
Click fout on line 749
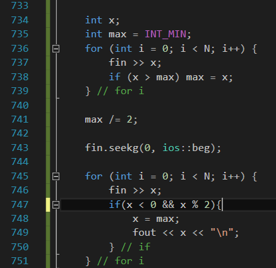[144, 233]
